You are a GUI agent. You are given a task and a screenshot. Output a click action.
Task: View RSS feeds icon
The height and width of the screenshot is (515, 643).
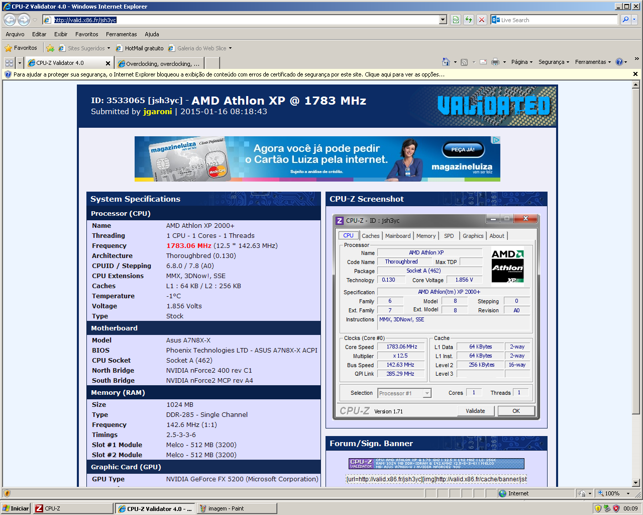pyautogui.click(x=464, y=62)
